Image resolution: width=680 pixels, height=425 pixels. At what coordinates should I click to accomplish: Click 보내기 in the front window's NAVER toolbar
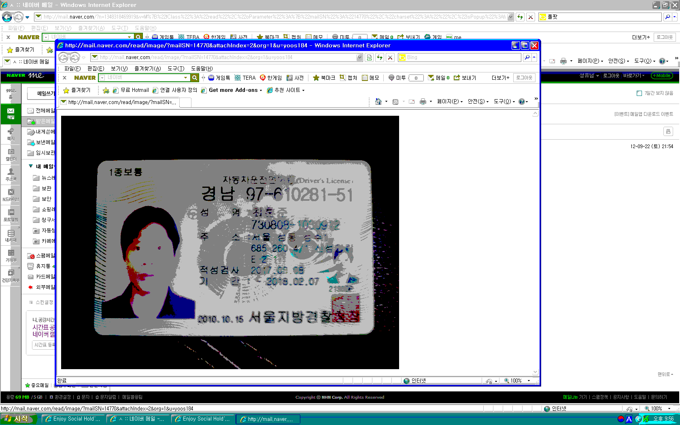465,78
